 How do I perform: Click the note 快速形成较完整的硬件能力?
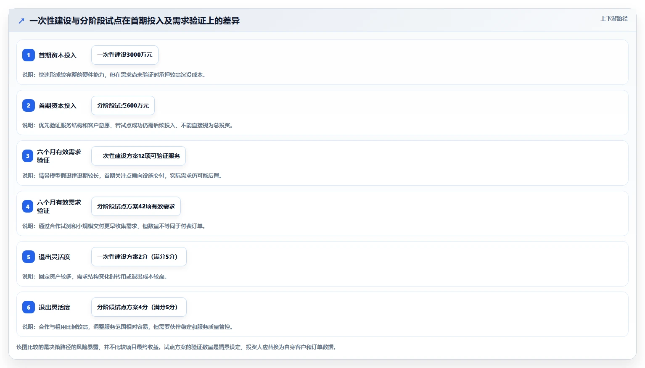(x=114, y=75)
